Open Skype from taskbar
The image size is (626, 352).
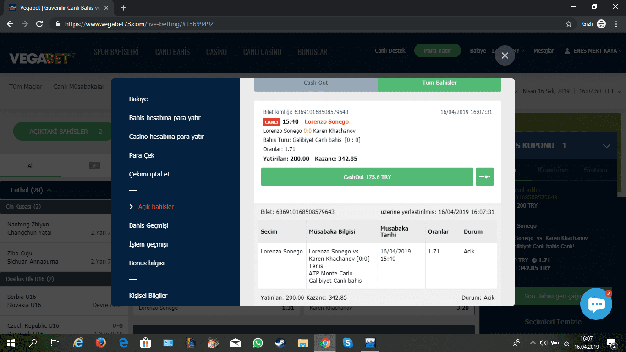tap(348, 342)
